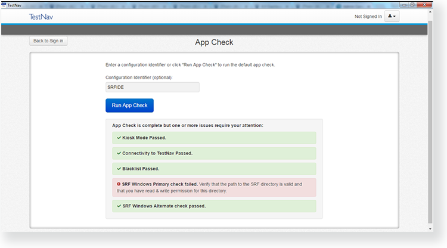
Task: Run the App Check with blue button
Action: coord(129,106)
